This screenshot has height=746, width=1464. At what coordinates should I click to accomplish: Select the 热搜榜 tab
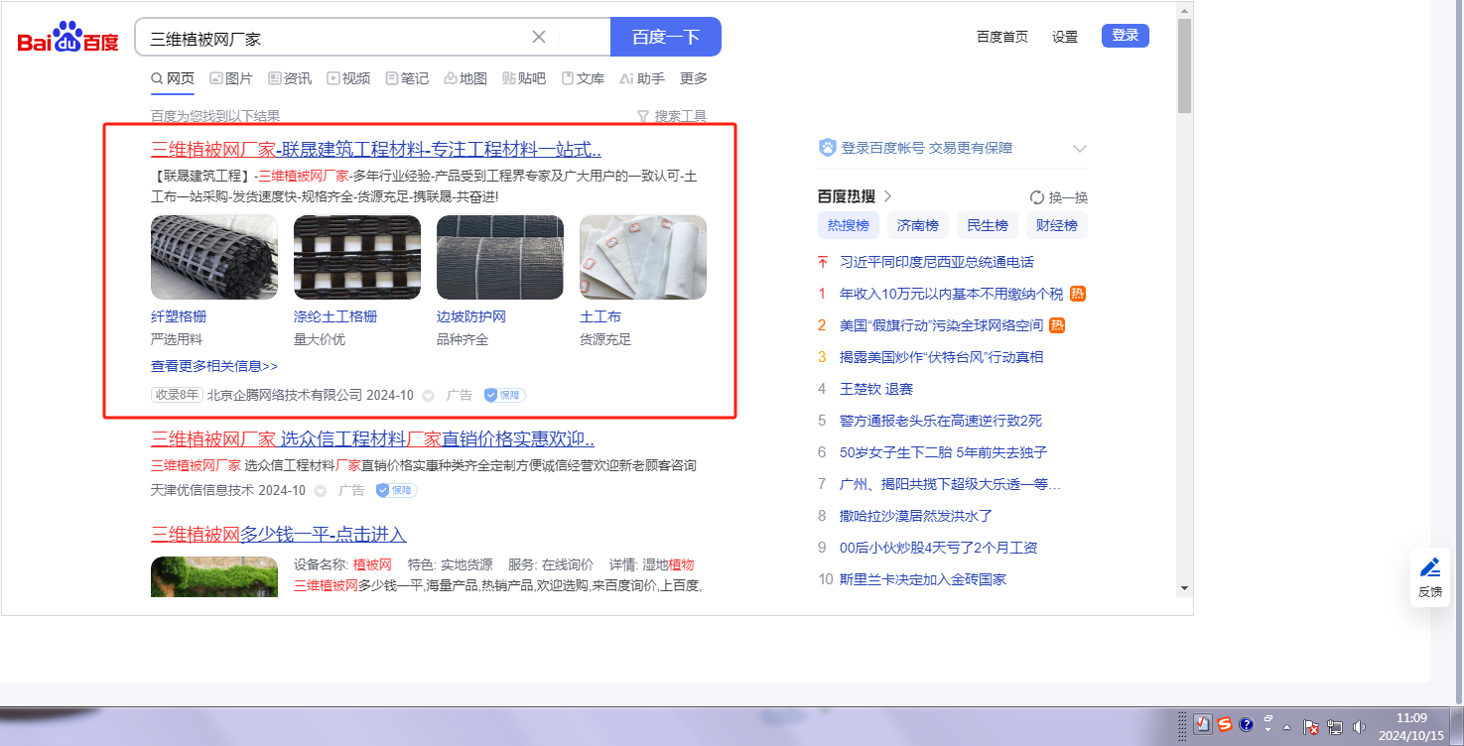click(x=849, y=225)
